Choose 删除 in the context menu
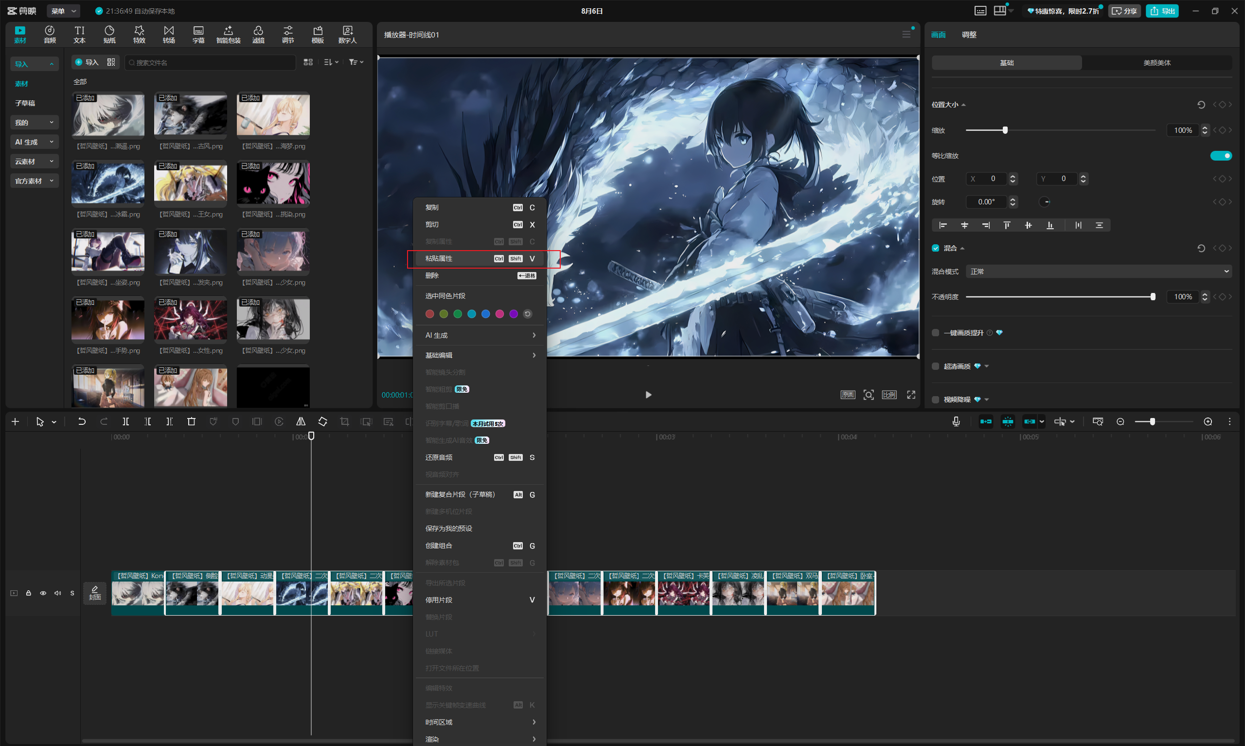 pos(480,275)
